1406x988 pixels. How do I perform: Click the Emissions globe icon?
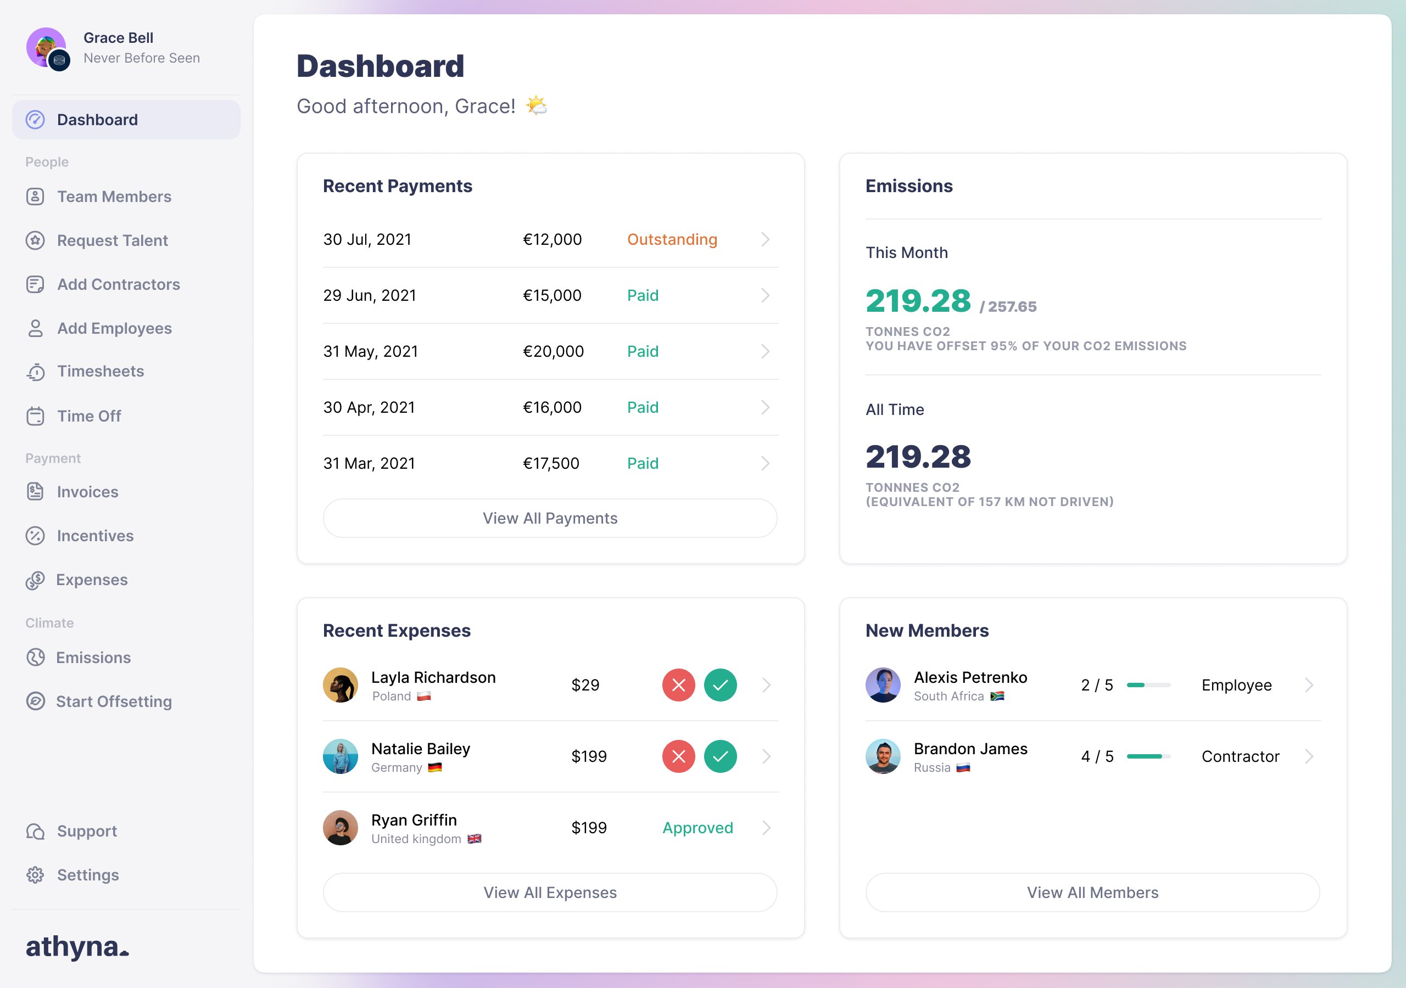click(35, 658)
